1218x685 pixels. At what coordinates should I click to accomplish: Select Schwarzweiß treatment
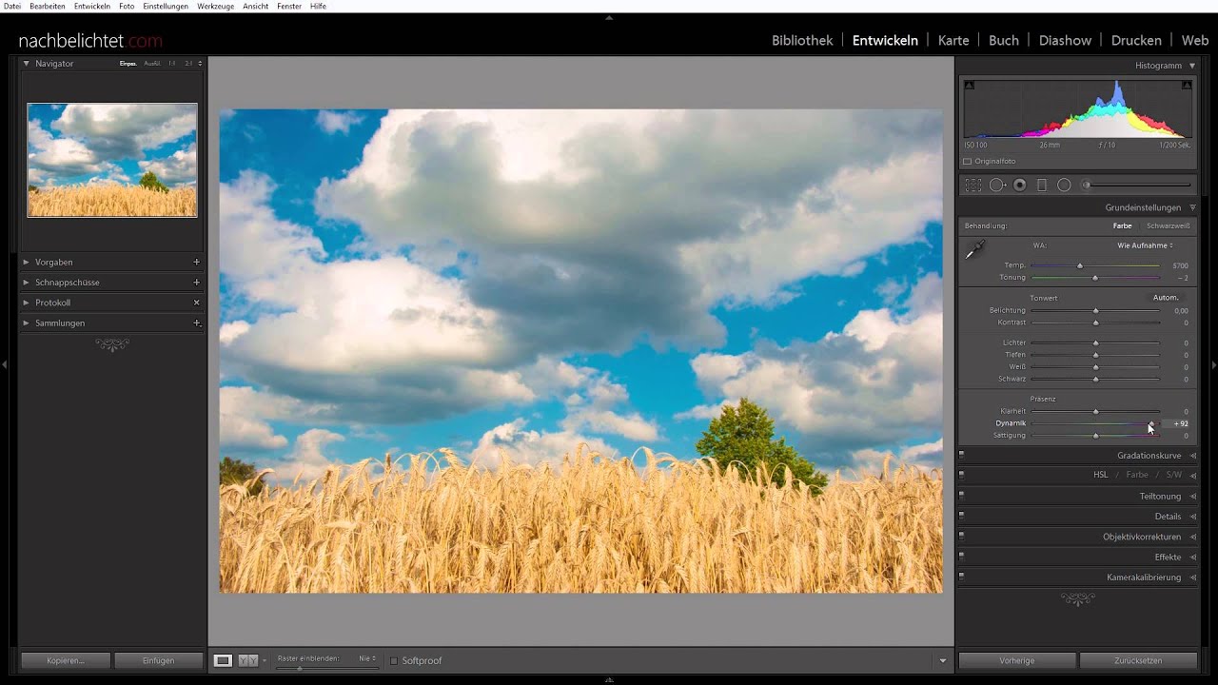click(x=1168, y=225)
